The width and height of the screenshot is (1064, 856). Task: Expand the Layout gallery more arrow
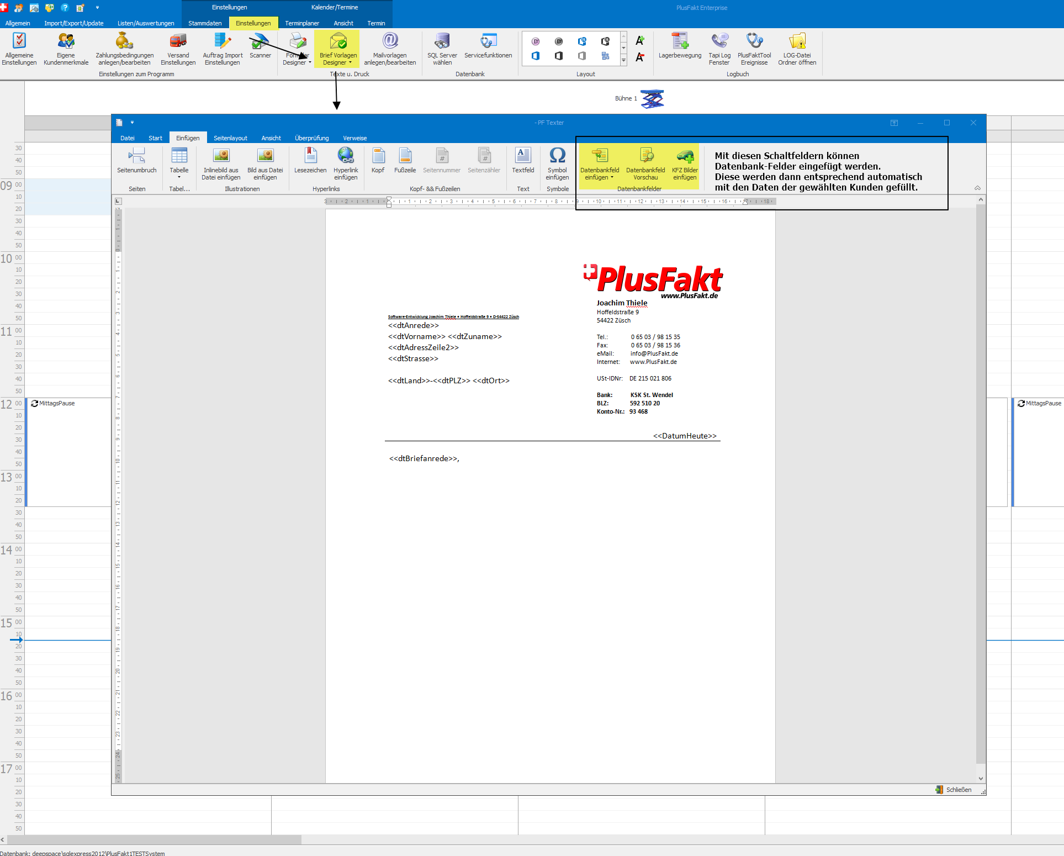[624, 61]
